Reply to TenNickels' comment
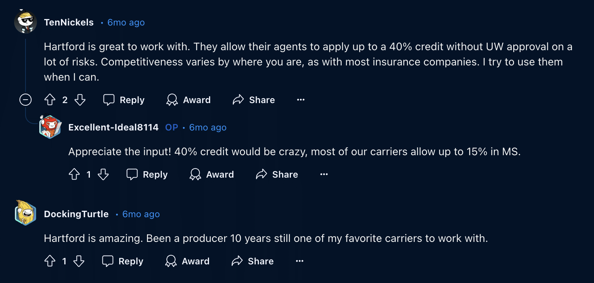594x283 pixels. tap(124, 100)
